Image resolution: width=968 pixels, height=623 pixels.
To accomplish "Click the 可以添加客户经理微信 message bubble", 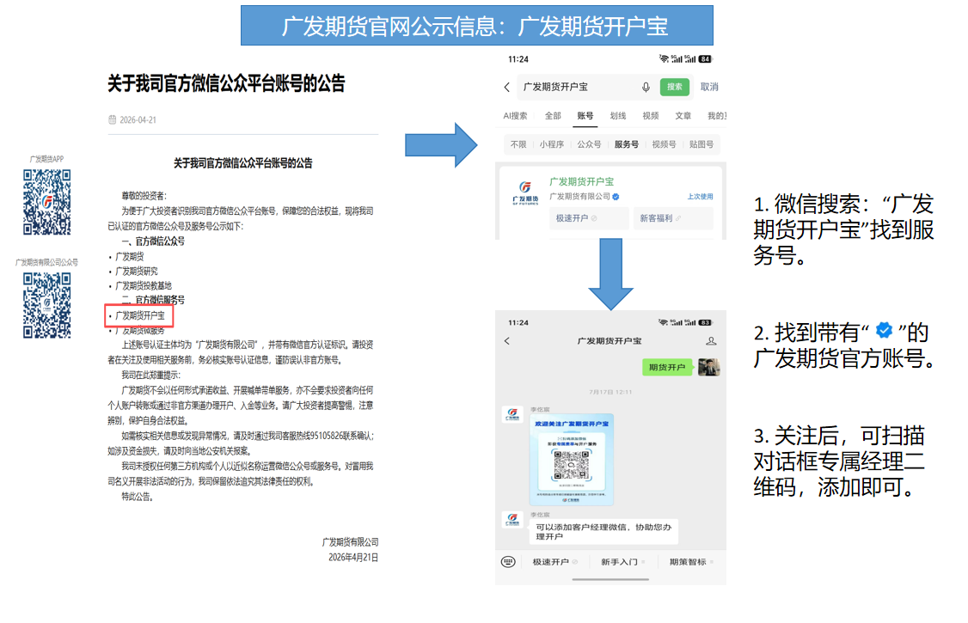I will (x=603, y=532).
